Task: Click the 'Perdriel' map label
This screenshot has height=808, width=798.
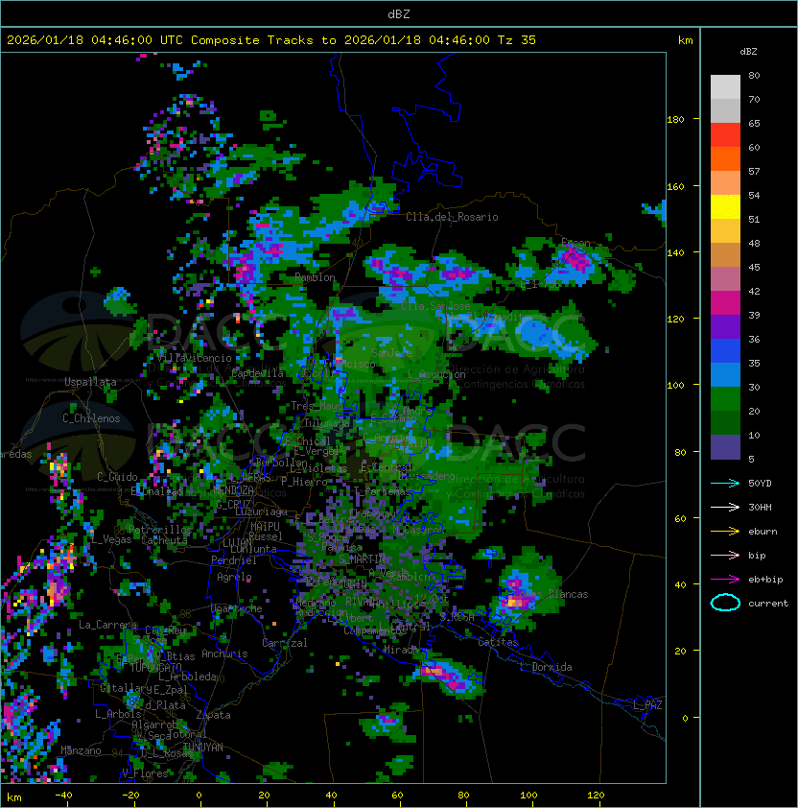Action: coord(234,560)
